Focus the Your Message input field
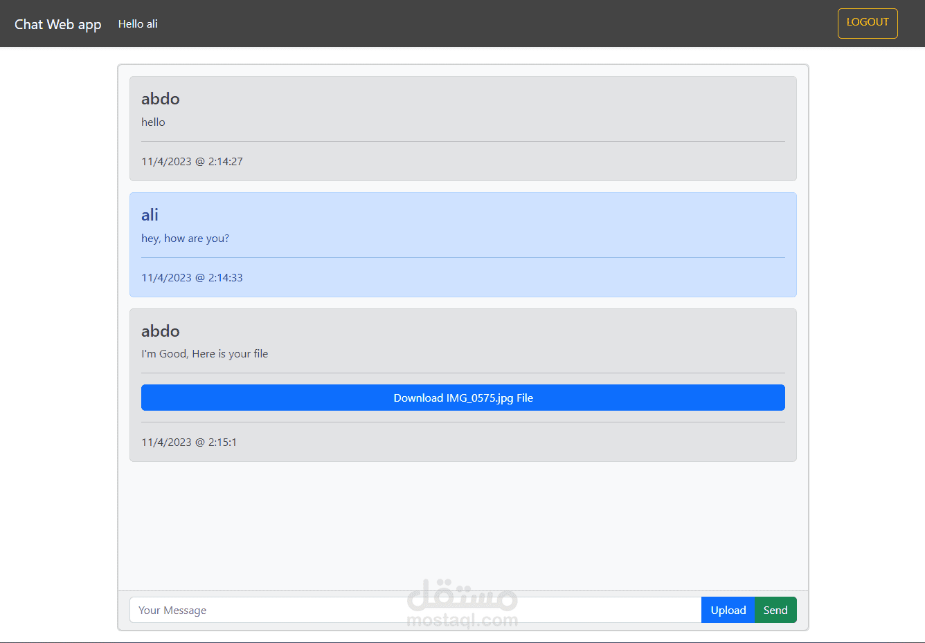925x643 pixels. (415, 610)
